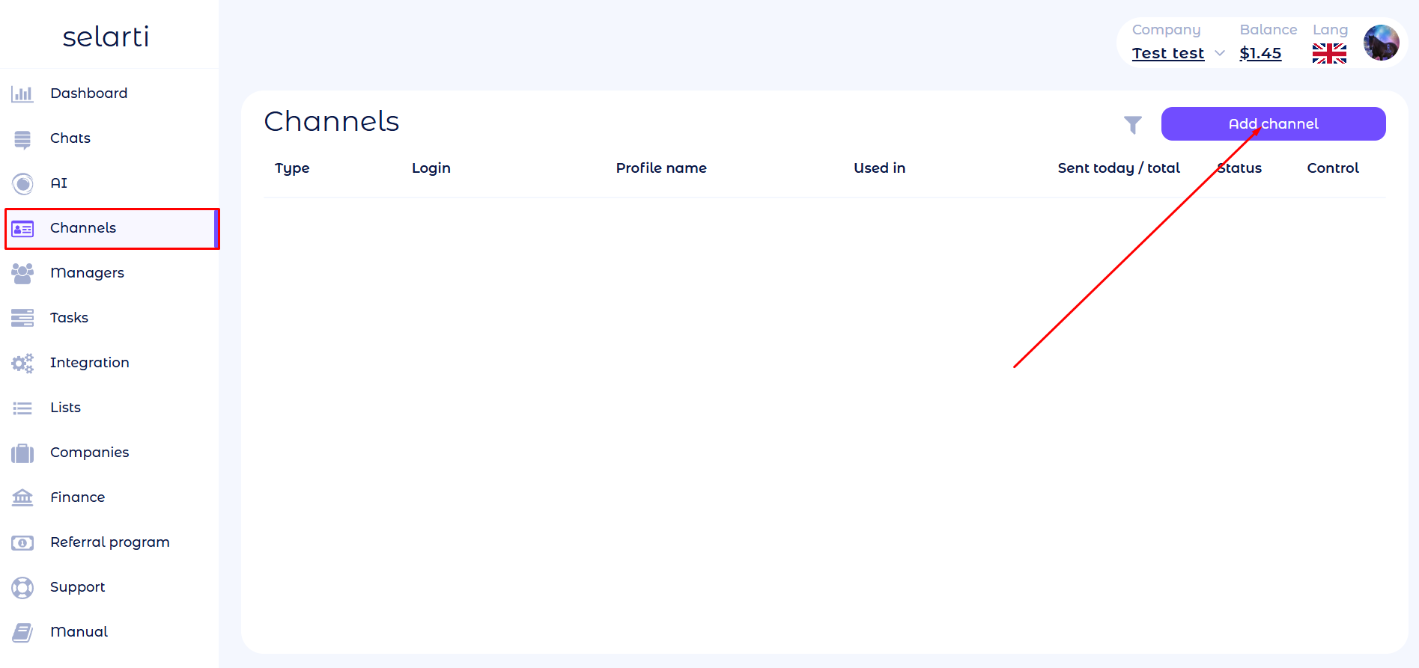
Task: Open the Manual from sidebar
Action: 79,632
